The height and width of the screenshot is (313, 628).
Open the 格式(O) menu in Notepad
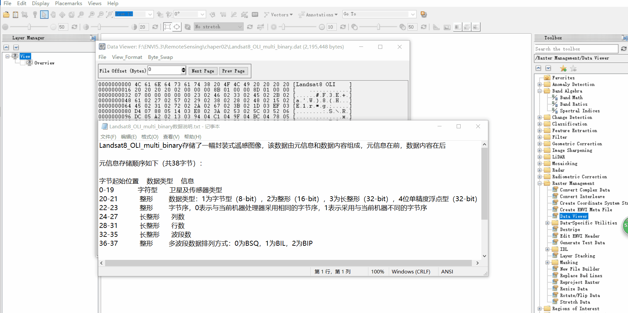click(150, 137)
